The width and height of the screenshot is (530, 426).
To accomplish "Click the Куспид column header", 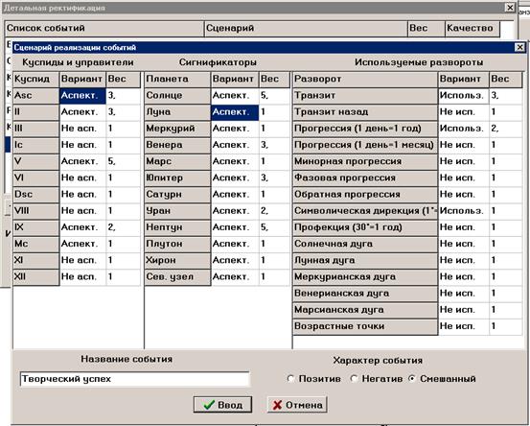I will [x=36, y=80].
